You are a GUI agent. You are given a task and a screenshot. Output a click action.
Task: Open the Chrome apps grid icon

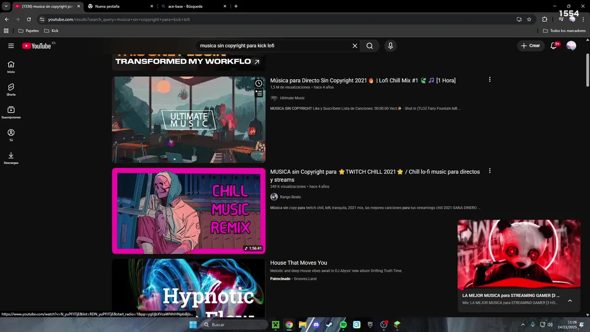[x=6, y=31]
